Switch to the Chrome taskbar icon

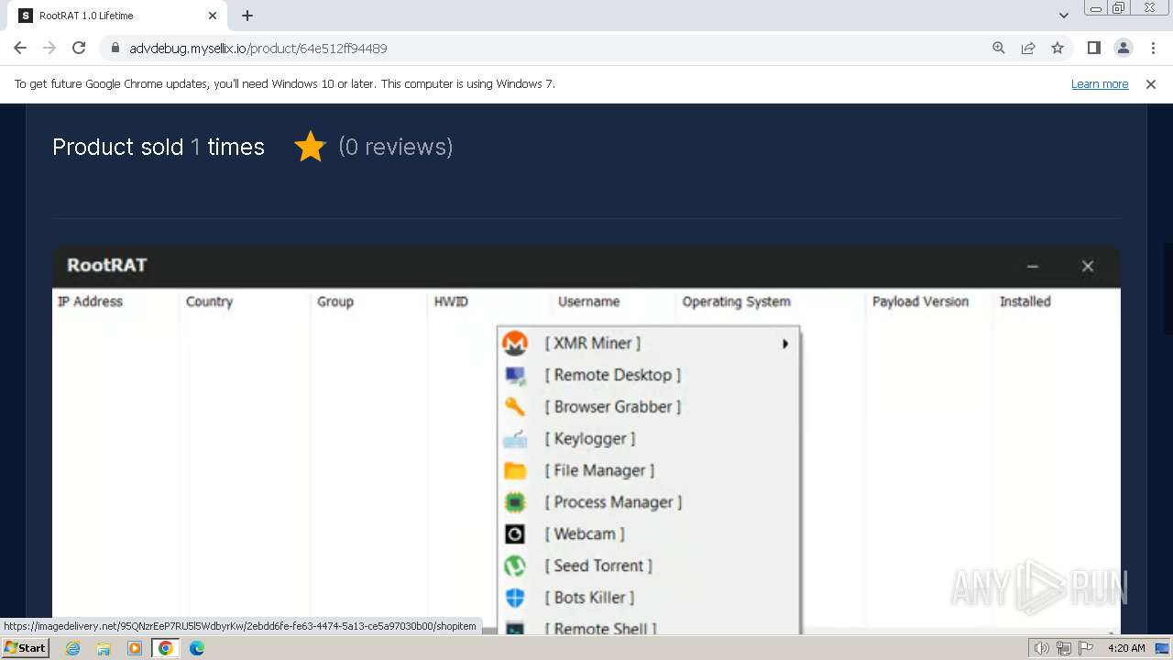click(x=166, y=648)
